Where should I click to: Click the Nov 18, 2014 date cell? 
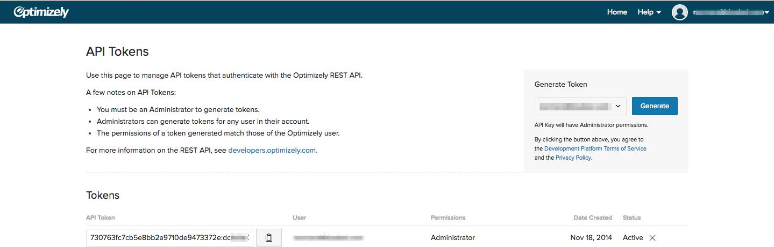point(591,237)
